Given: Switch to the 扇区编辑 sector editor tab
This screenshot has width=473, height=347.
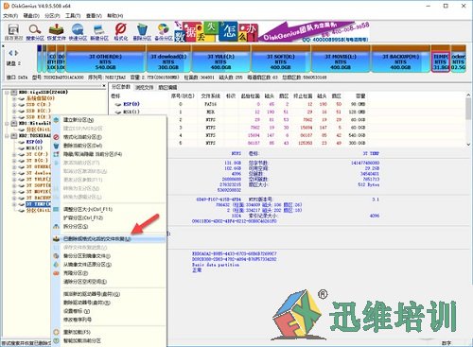Looking at the screenshot, I should [x=167, y=87].
